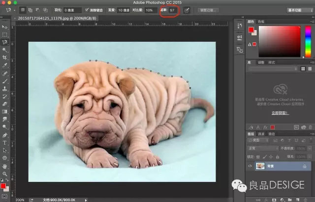Viewport: 315px width, 202px height.
Task: Select the Crop tool
Action: pos(5,57)
